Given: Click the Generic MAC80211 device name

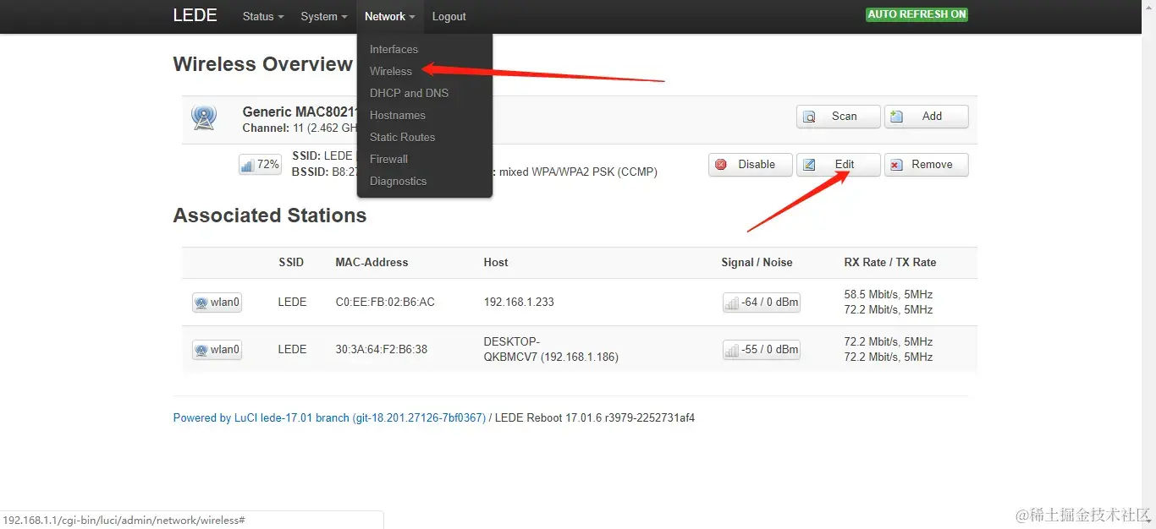Looking at the screenshot, I should 300,112.
